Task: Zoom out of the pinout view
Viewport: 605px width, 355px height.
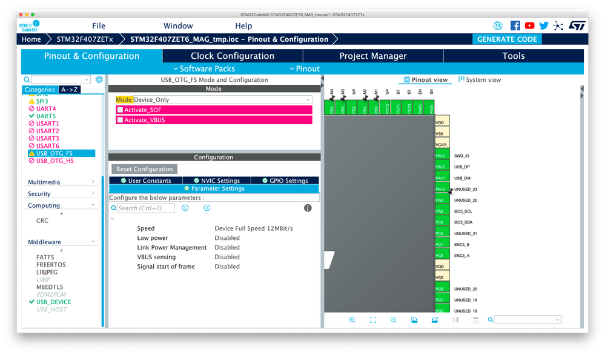Action: (393, 320)
